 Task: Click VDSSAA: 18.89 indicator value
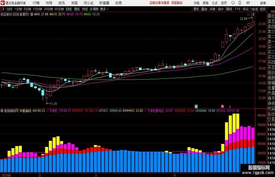coord(205,111)
